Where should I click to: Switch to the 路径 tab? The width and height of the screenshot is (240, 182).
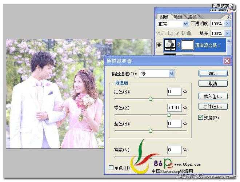click(192, 17)
